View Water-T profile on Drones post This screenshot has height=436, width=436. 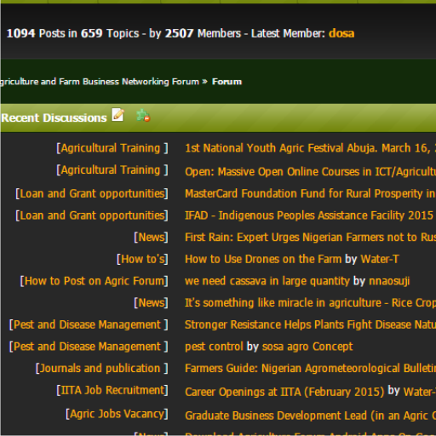tap(380, 259)
